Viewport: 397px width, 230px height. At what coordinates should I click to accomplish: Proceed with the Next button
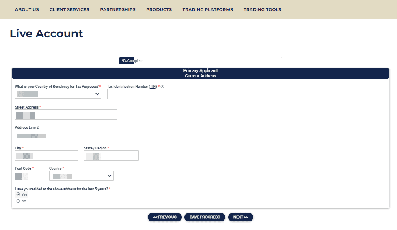(241, 217)
